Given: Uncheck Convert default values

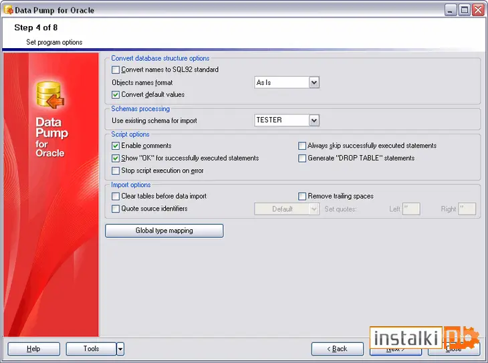Looking at the screenshot, I should pos(116,95).
